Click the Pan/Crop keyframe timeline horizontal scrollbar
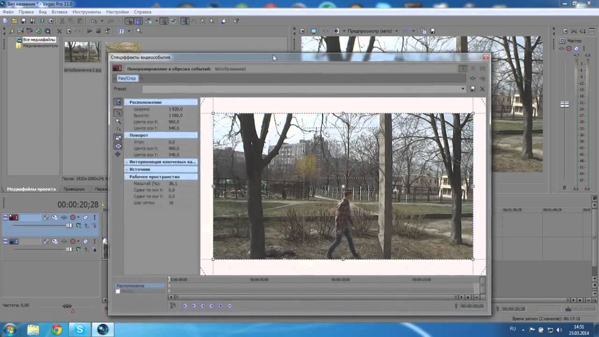Image resolution: width=599 pixels, height=337 pixels. point(316,297)
